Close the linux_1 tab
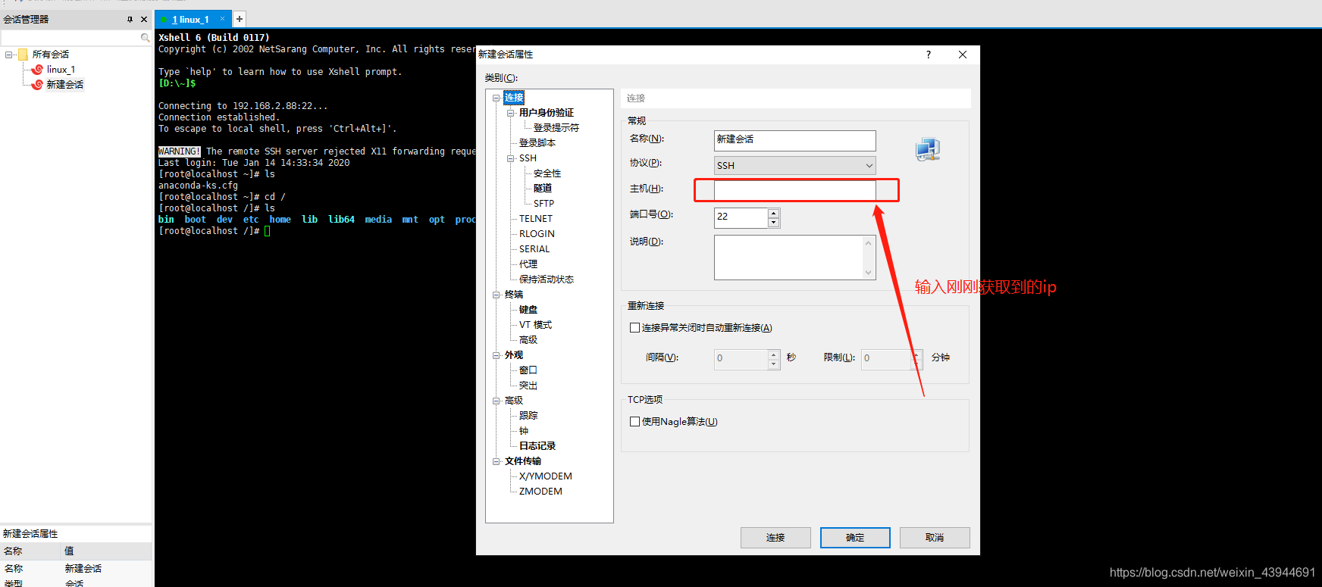Screen dimensions: 1322x587 (x=222, y=19)
